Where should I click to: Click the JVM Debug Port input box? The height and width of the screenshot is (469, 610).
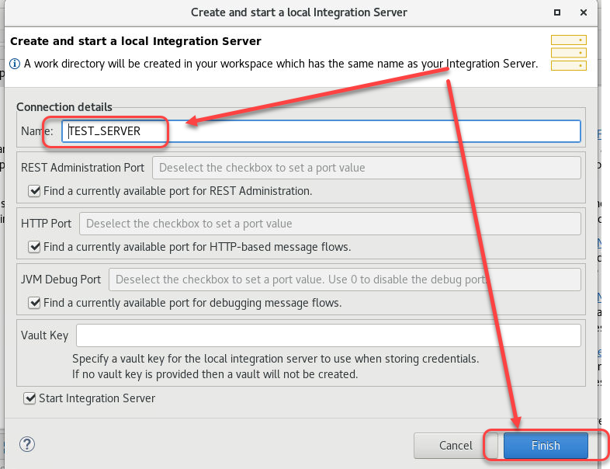[345, 280]
